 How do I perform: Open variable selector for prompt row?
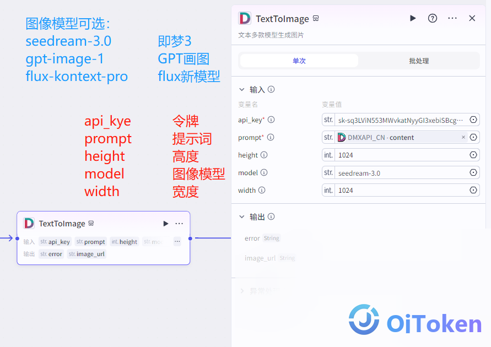point(473,137)
